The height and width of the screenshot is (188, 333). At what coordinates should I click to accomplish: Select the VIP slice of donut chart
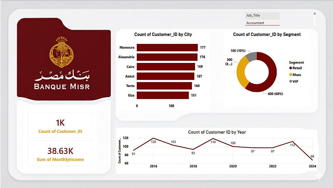coord(252,56)
